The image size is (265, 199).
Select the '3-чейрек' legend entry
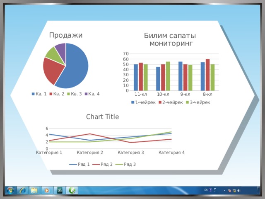[198, 102]
